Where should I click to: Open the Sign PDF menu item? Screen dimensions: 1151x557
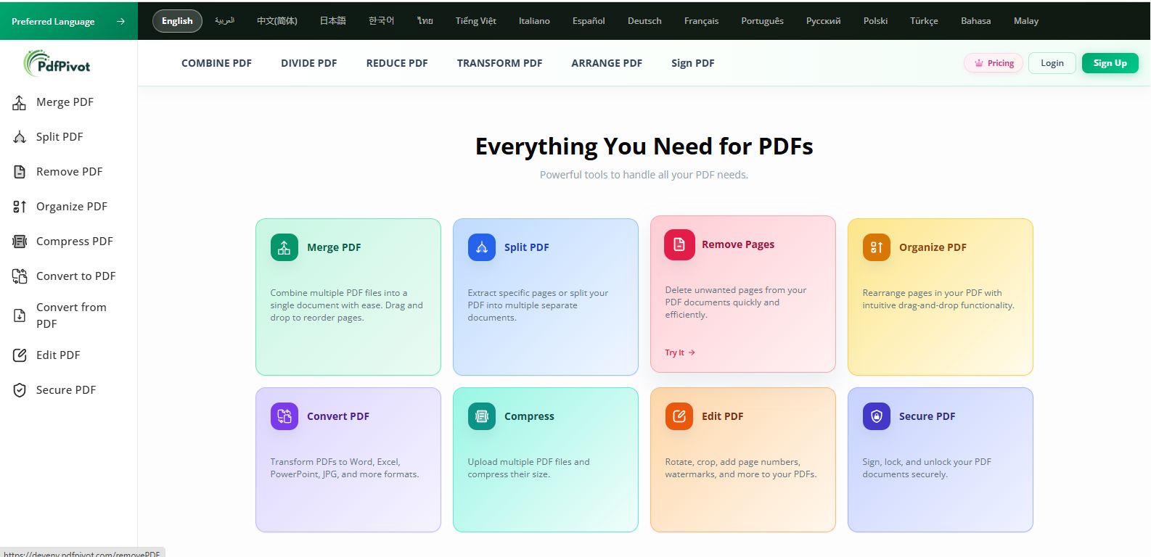pos(693,63)
